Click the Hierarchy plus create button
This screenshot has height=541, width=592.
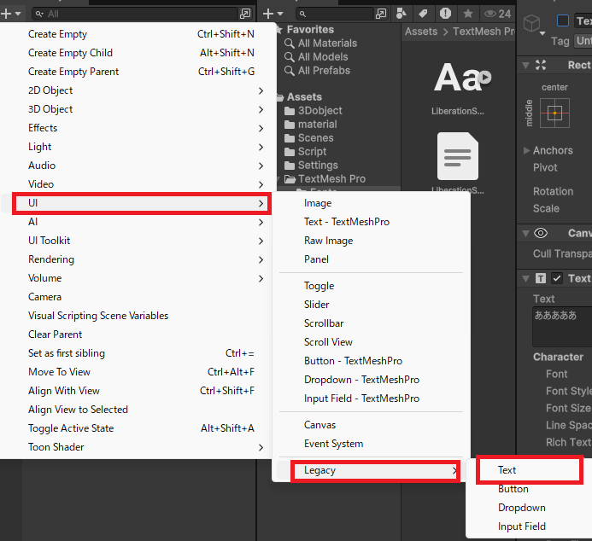pyautogui.click(x=10, y=14)
